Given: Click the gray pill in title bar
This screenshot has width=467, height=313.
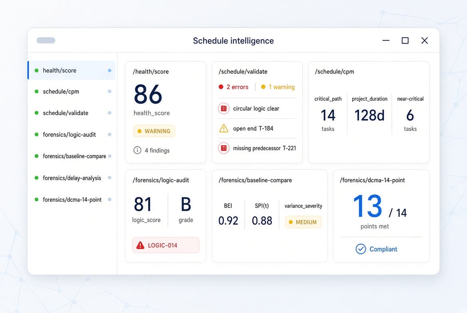Looking at the screenshot, I should [x=46, y=40].
